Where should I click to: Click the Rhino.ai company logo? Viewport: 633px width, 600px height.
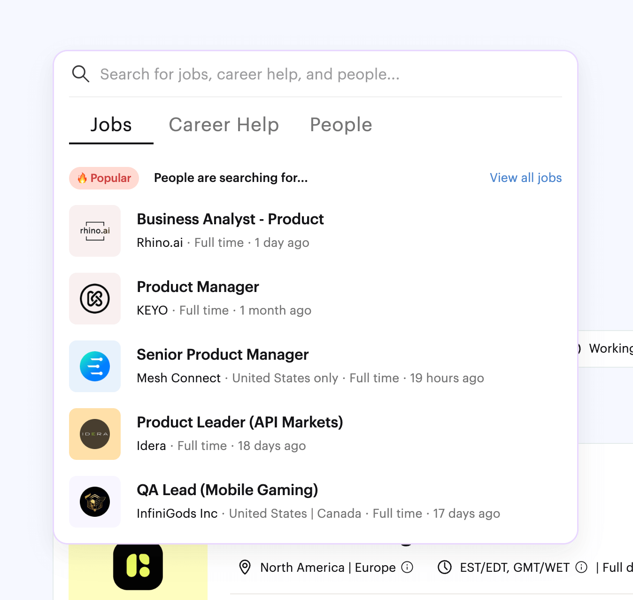(95, 231)
